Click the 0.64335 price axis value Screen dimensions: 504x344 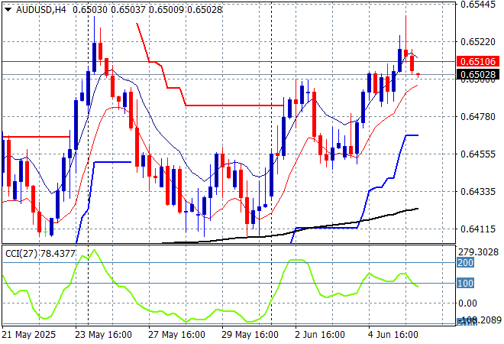coord(478,191)
